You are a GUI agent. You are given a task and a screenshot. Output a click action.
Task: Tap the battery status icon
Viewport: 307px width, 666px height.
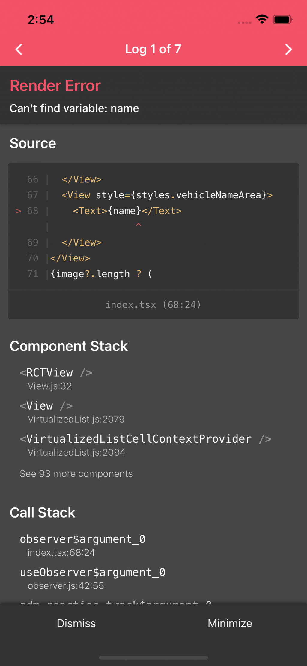[x=282, y=20]
